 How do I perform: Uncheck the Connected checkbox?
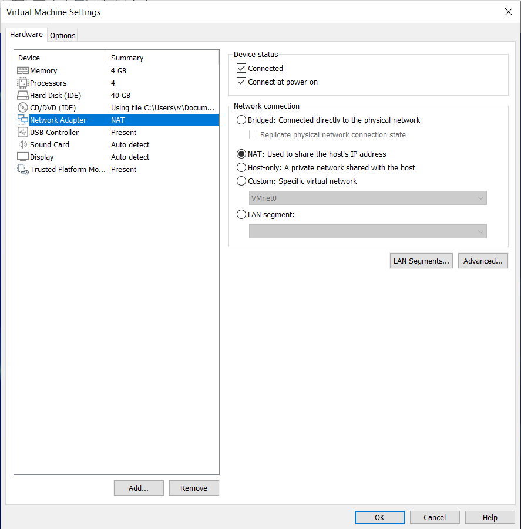(241, 69)
